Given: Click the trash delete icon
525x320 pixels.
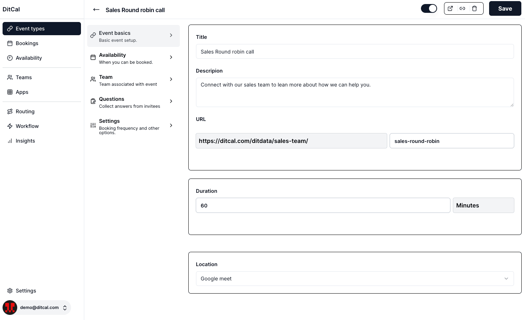Looking at the screenshot, I should (474, 8).
